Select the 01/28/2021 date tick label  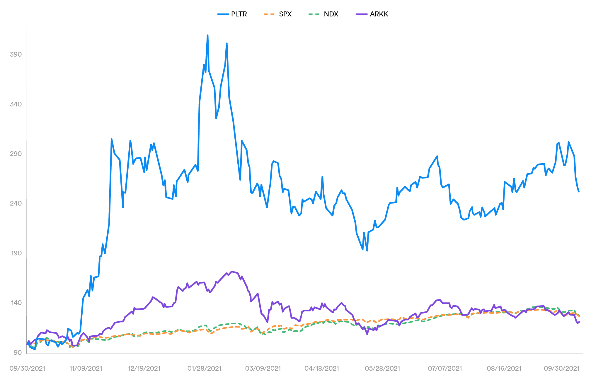click(x=204, y=368)
